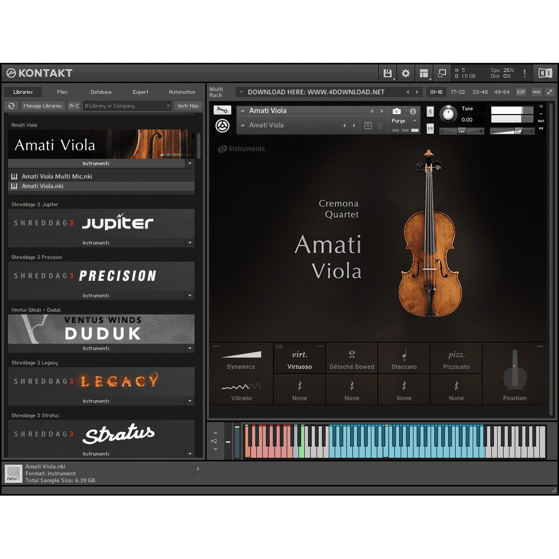Mute the Amati Viola instrument

pos(430,130)
